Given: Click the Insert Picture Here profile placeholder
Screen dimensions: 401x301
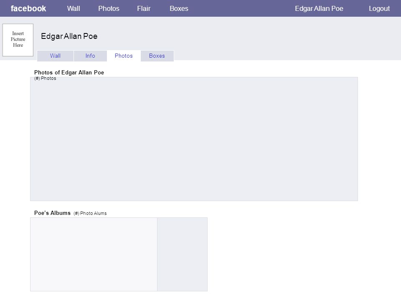Looking at the screenshot, I should point(18,40).
